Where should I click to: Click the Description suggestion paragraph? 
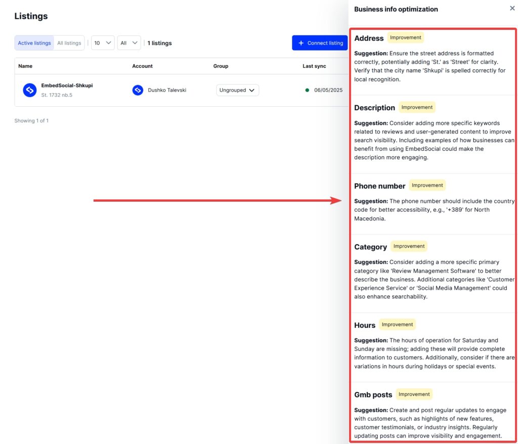[x=434, y=140]
